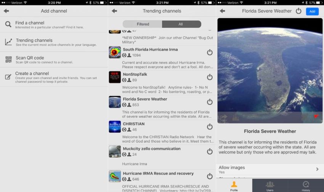Add the Florida Severe Weather channel
Screen dimensions: 324x192
(x=312, y=11)
